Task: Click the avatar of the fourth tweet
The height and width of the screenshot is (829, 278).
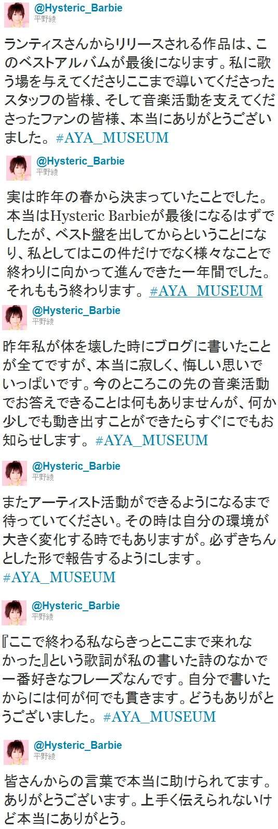Action: 15,472
